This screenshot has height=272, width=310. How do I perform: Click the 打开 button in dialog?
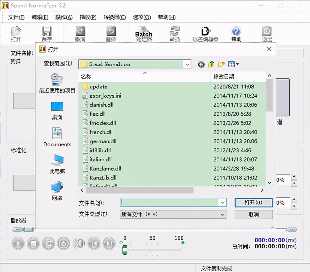coord(253,203)
